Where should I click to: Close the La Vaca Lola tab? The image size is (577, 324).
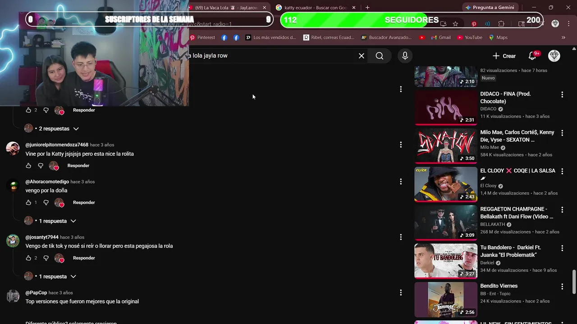(265, 8)
